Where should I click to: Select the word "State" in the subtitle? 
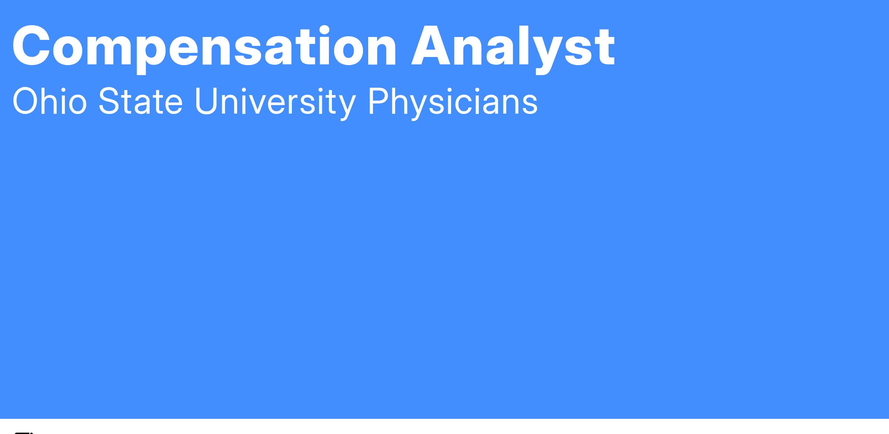(140, 102)
